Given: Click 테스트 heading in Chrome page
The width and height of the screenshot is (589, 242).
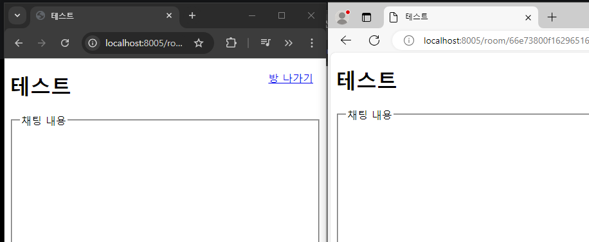Looking at the screenshot, I should pyautogui.click(x=41, y=86).
